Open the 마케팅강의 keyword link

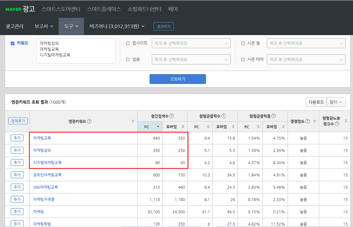42,150
